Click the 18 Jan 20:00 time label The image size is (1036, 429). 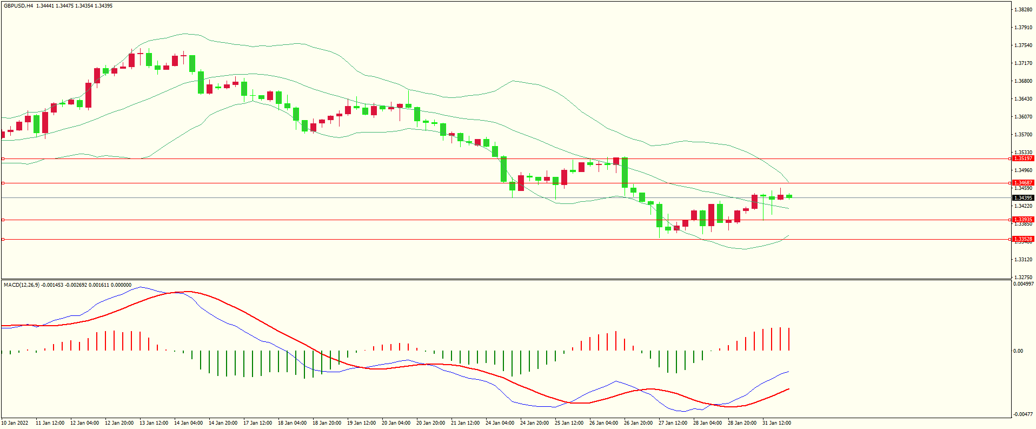click(x=327, y=423)
